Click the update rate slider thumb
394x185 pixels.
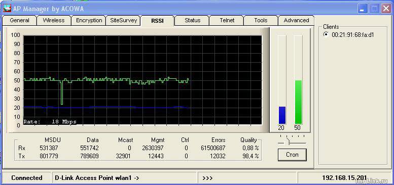coord(288,142)
